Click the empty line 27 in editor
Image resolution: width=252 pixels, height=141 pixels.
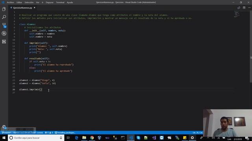tap(126, 93)
